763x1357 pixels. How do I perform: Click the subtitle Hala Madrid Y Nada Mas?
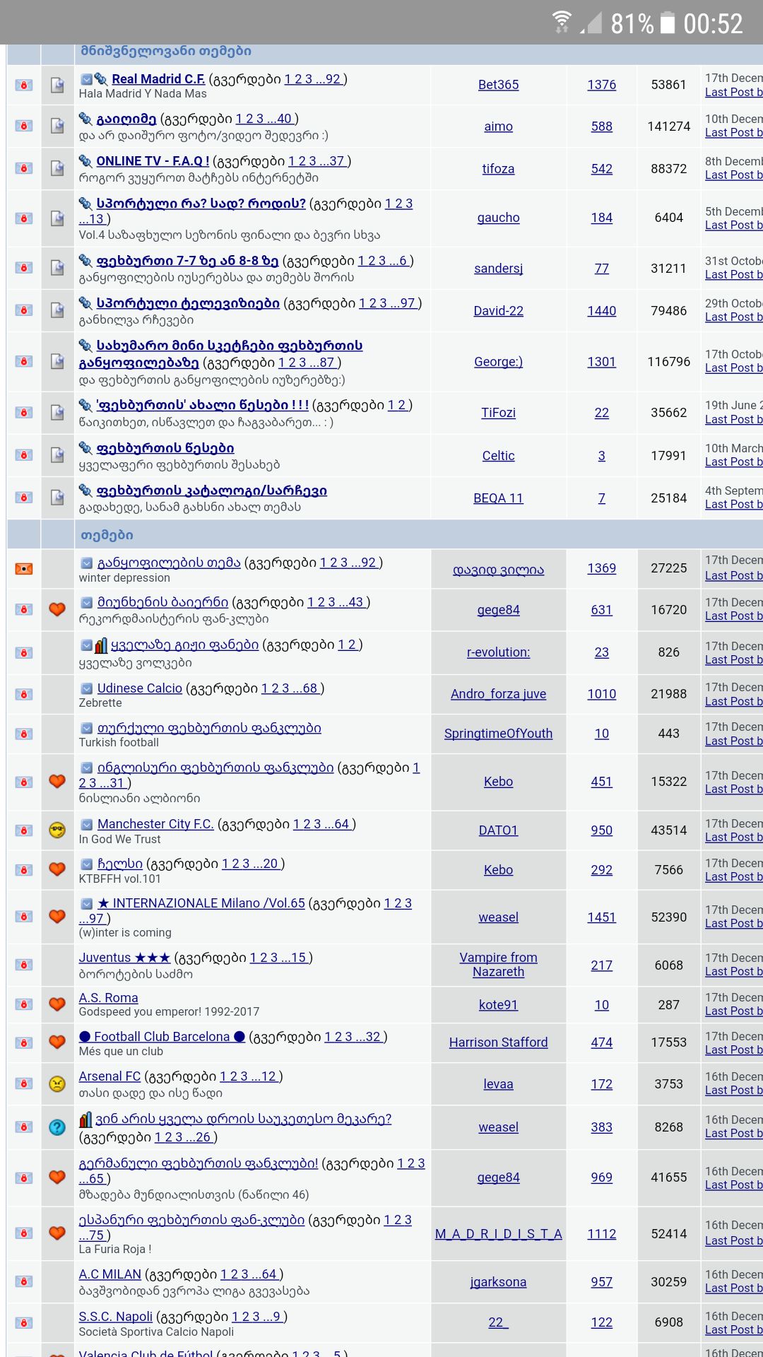point(143,94)
